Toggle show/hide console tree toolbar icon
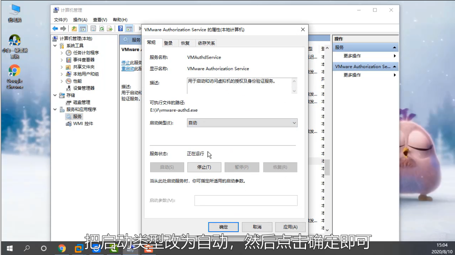 tap(83, 28)
